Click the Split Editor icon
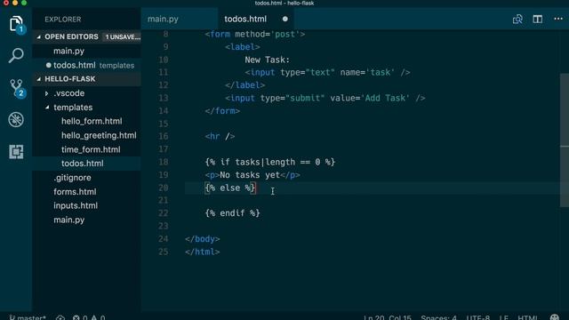The image size is (569, 320). click(x=538, y=20)
